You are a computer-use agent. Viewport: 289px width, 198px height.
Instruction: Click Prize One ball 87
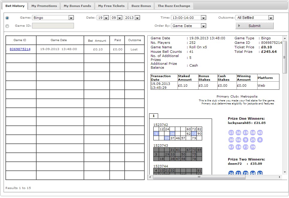click(231, 147)
